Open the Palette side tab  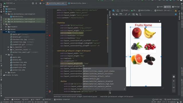[110, 15]
